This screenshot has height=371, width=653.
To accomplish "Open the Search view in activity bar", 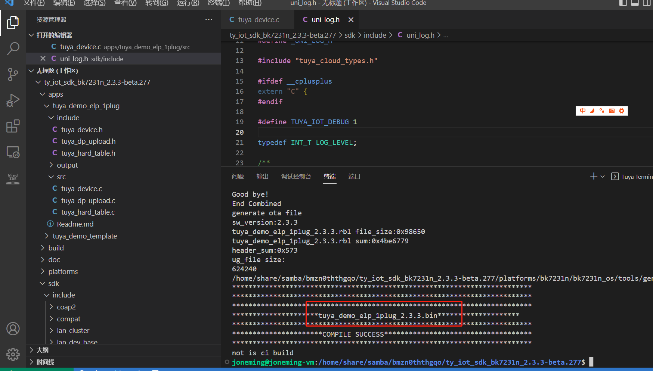I will [13, 49].
